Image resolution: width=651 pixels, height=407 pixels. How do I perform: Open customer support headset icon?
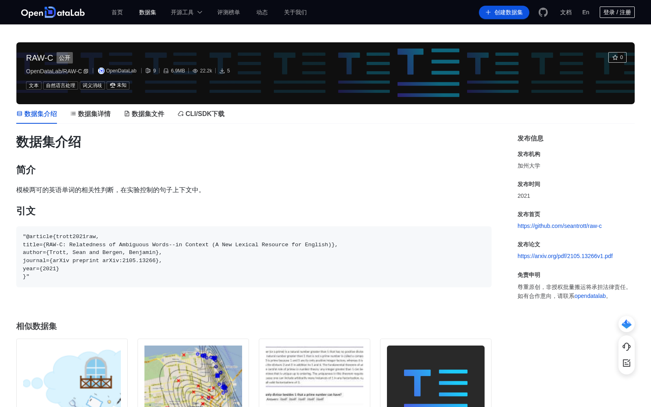(627, 346)
